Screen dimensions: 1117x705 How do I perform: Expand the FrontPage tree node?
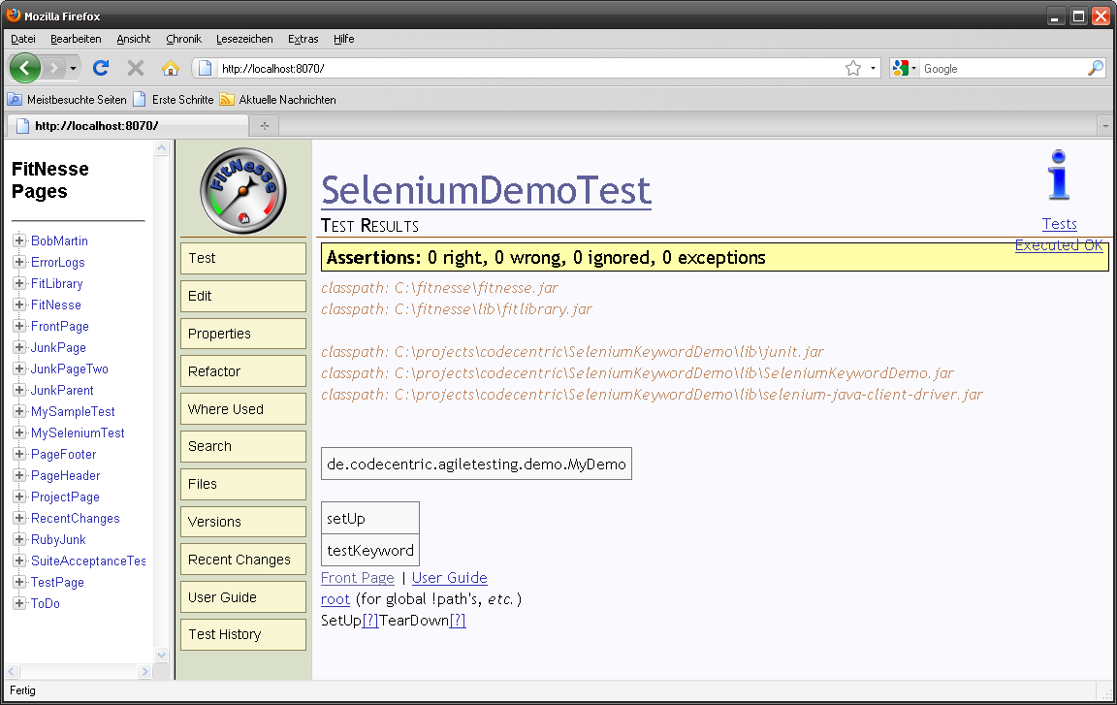pyautogui.click(x=20, y=326)
